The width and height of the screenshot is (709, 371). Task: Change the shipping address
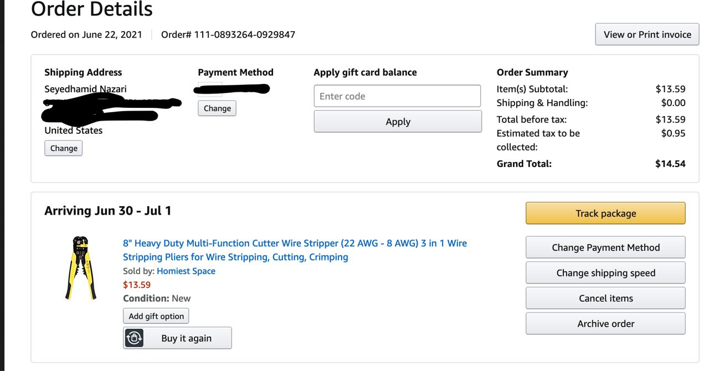[x=64, y=148]
